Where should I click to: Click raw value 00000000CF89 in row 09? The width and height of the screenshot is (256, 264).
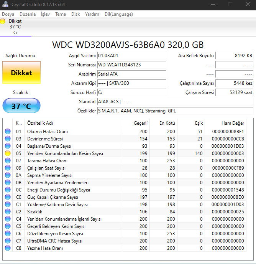(x=228, y=168)
